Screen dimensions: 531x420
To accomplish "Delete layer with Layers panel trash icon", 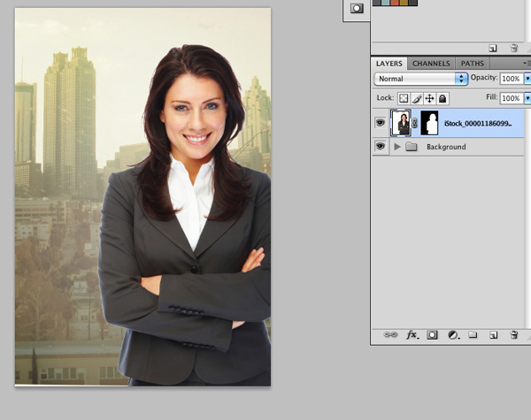I will [513, 335].
